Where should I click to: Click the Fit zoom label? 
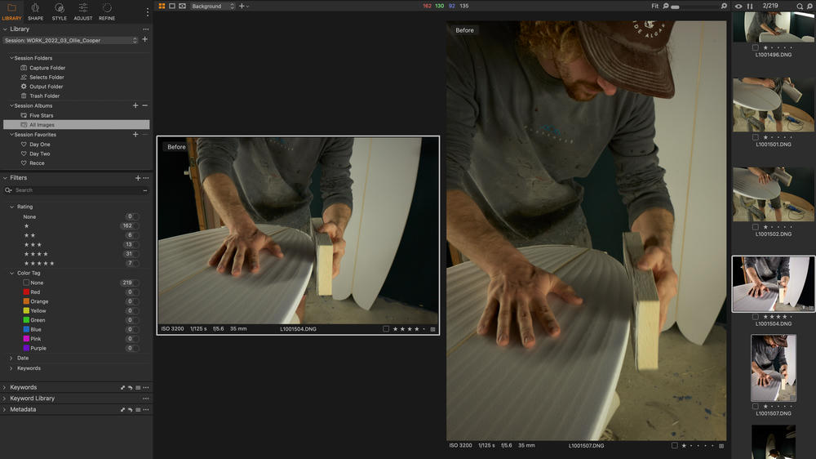[x=655, y=6]
